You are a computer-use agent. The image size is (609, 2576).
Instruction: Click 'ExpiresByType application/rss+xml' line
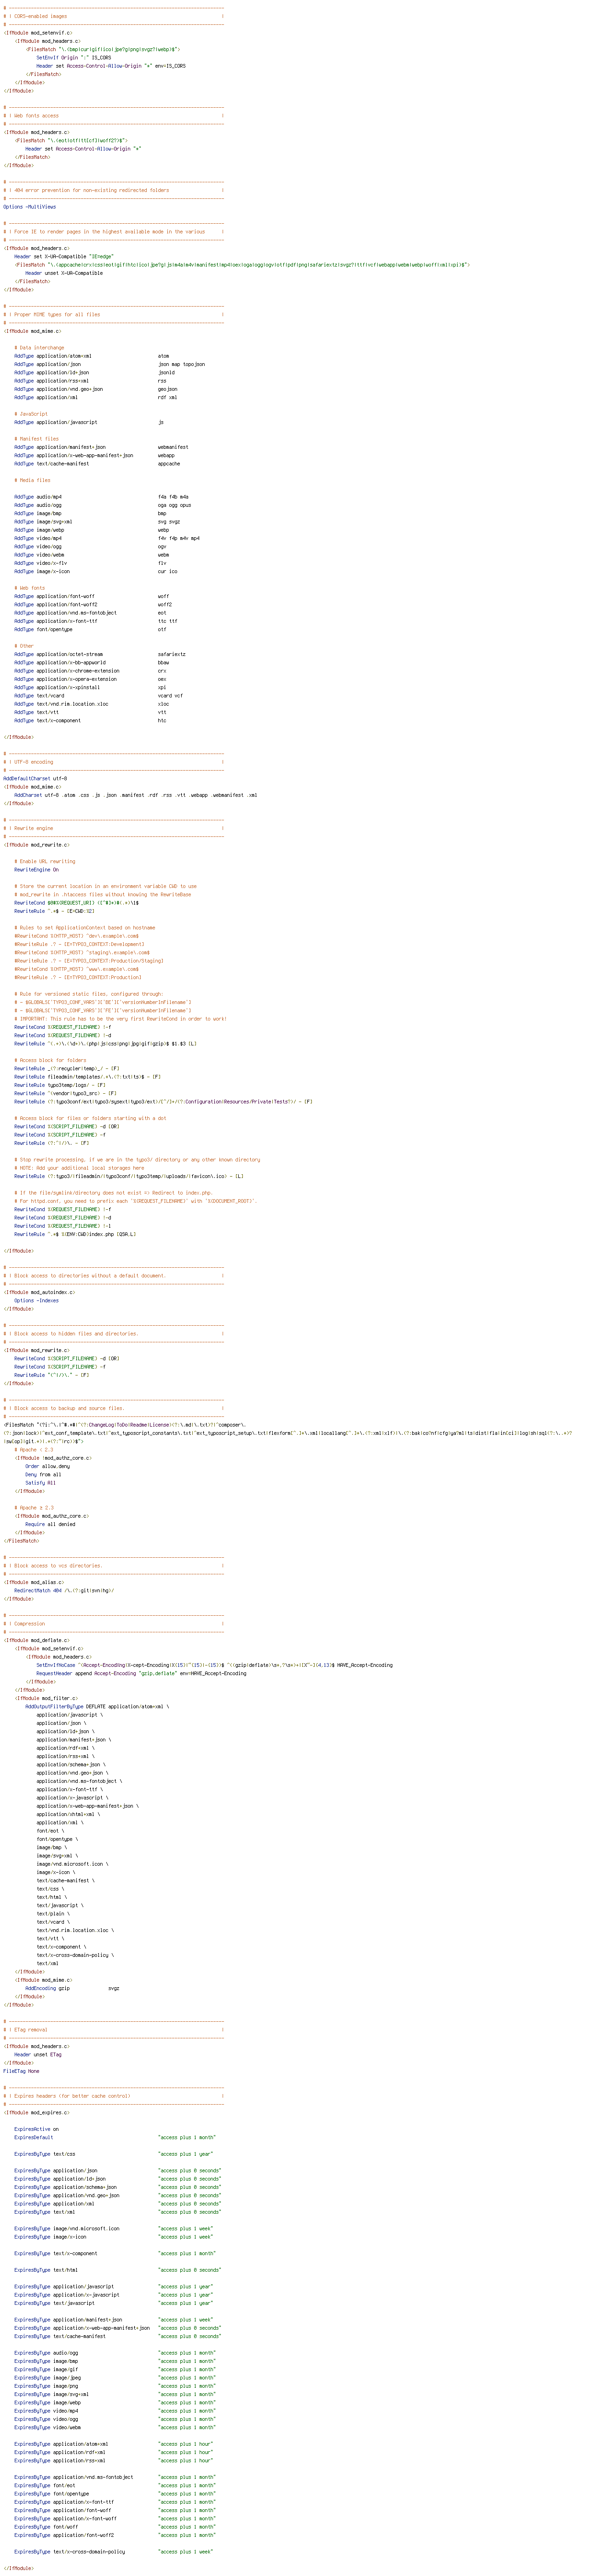[113, 2460]
